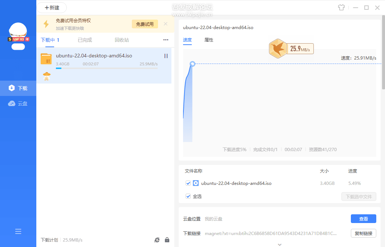Click the BT folder icon of ubuntu task
The image size is (385, 247).
coord(46,59)
